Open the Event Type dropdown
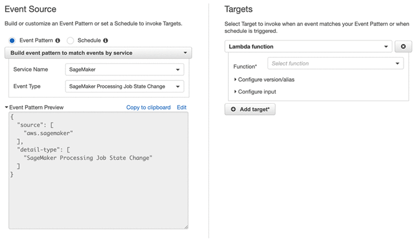The image size is (419, 248). (125, 87)
